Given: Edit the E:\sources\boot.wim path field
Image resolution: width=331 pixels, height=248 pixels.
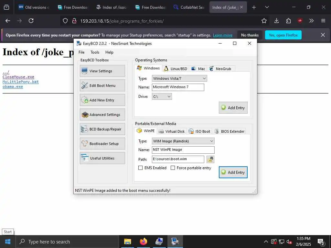Looking at the screenshot, I should click(x=178, y=159).
